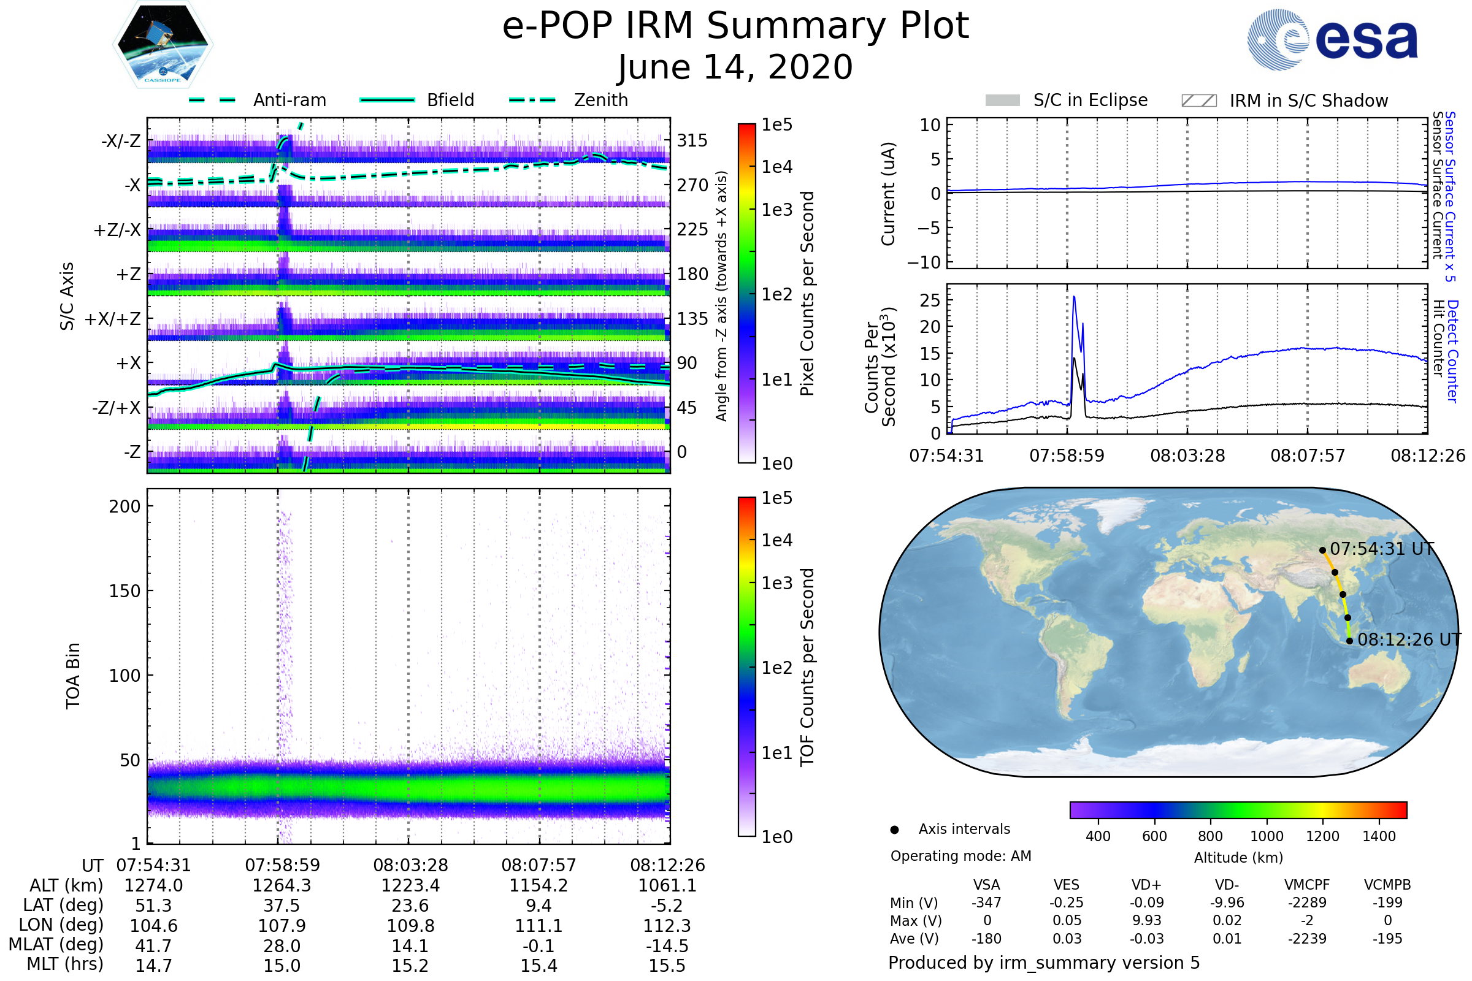Click the CASSIOPE mission patch logo
Viewport: 1472px width, 981px height.
[163, 45]
